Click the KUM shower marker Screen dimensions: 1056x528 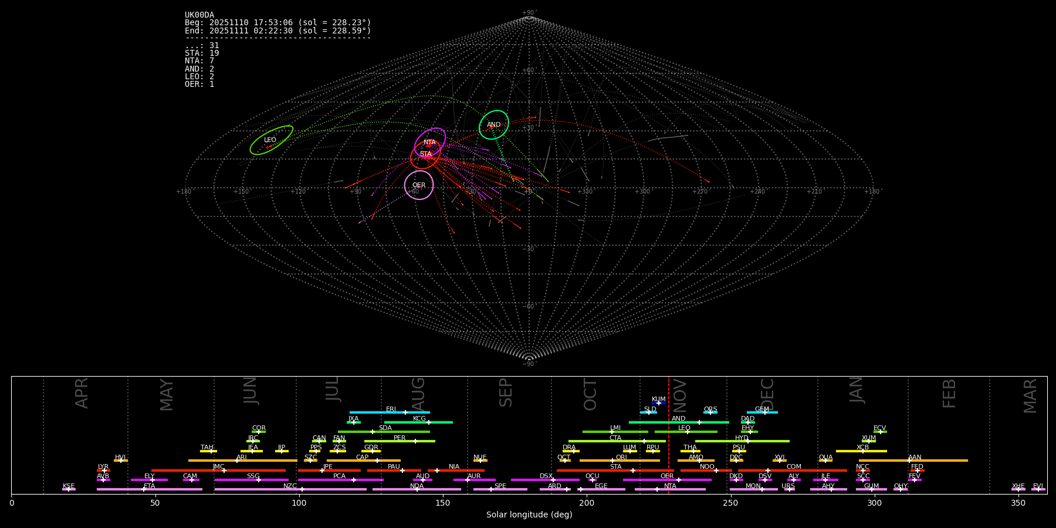[658, 403]
